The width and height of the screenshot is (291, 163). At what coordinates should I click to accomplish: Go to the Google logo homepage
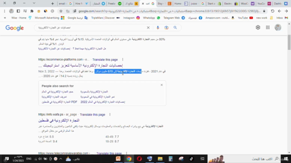click(x=15, y=28)
